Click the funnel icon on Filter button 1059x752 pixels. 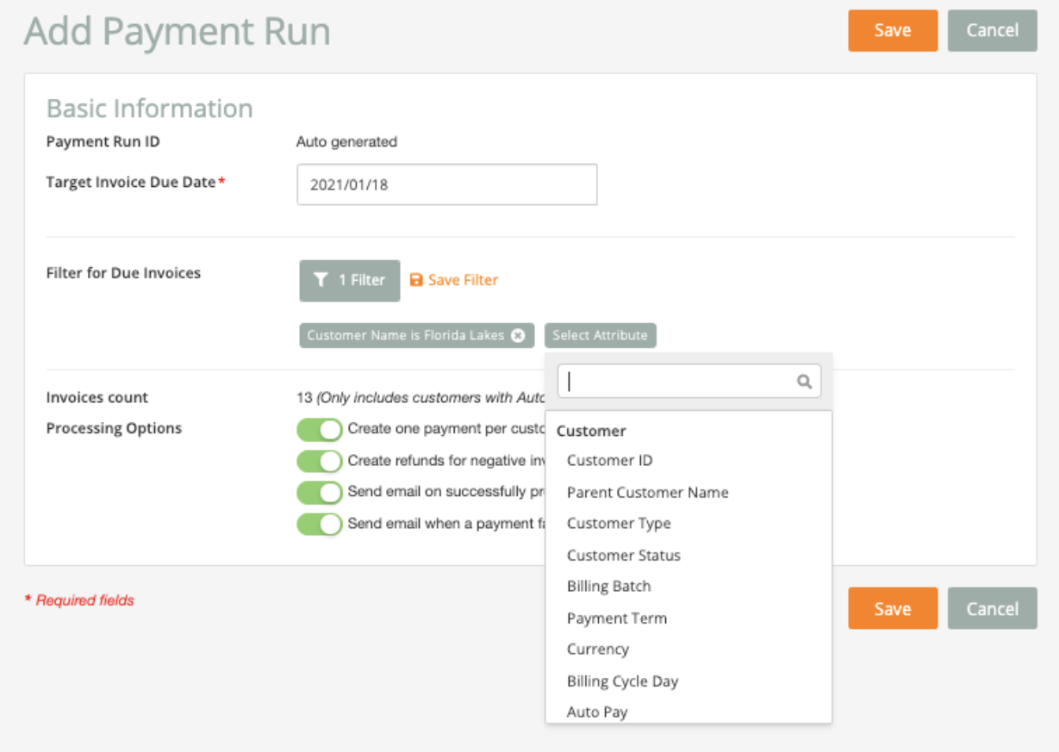[321, 281]
